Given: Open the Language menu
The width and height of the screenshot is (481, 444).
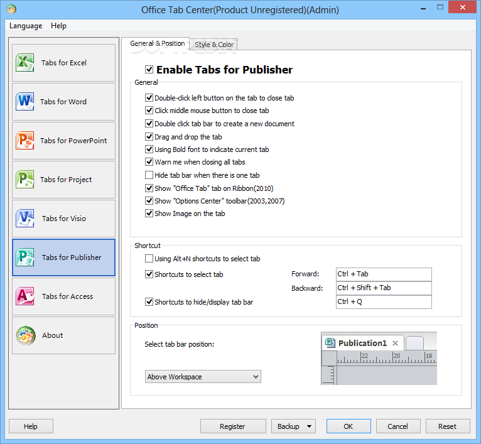Looking at the screenshot, I should coord(26,26).
